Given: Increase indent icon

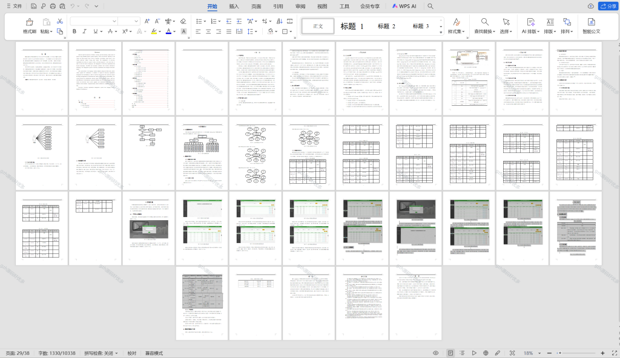Looking at the screenshot, I should pyautogui.click(x=239, y=21).
